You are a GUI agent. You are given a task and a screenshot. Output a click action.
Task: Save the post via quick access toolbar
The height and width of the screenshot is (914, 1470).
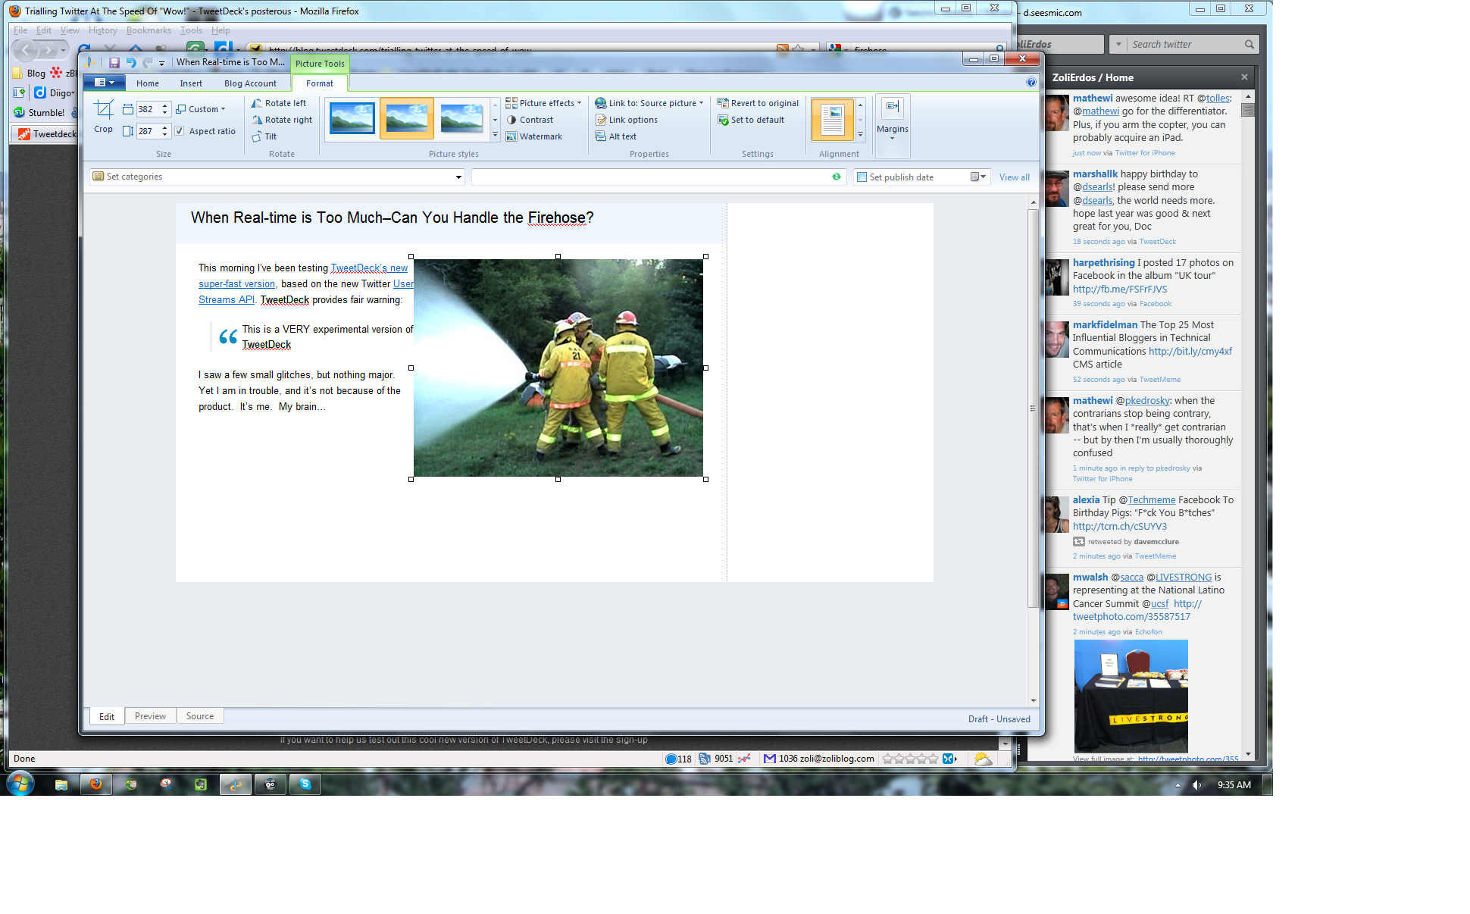(114, 63)
